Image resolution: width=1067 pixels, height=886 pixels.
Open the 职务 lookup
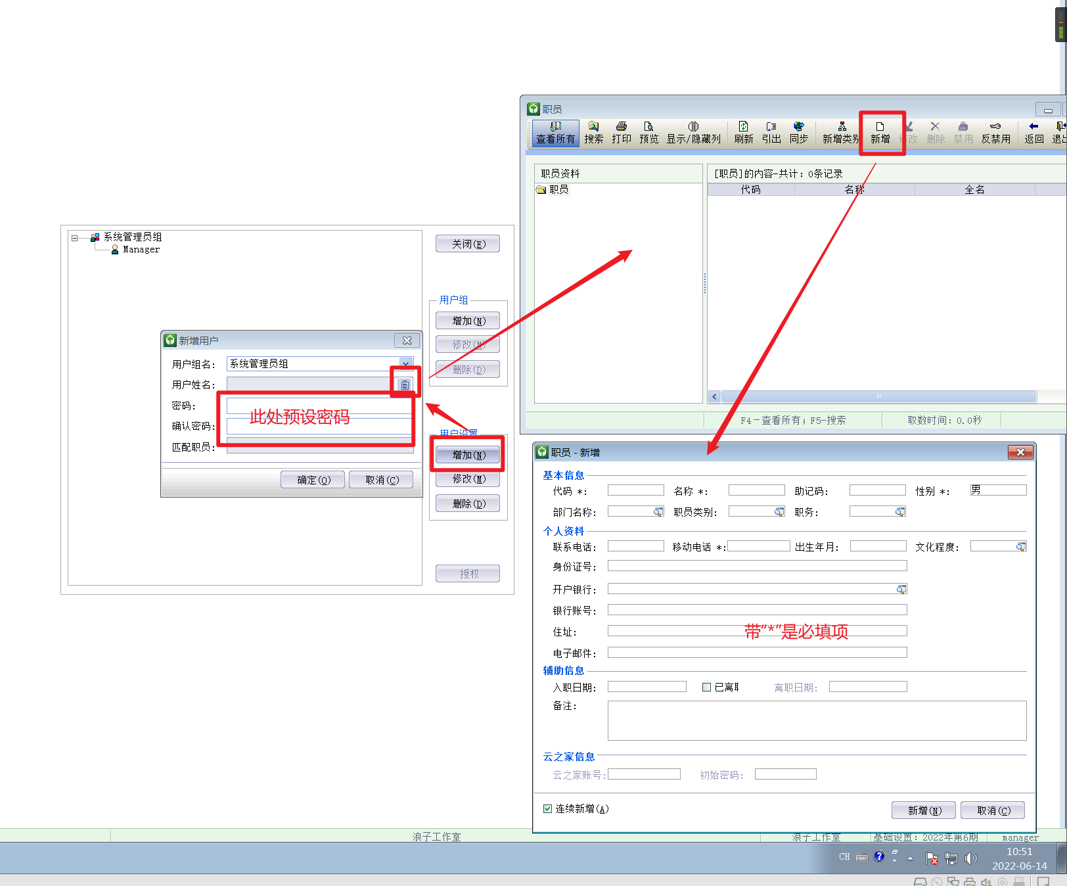tap(900, 511)
